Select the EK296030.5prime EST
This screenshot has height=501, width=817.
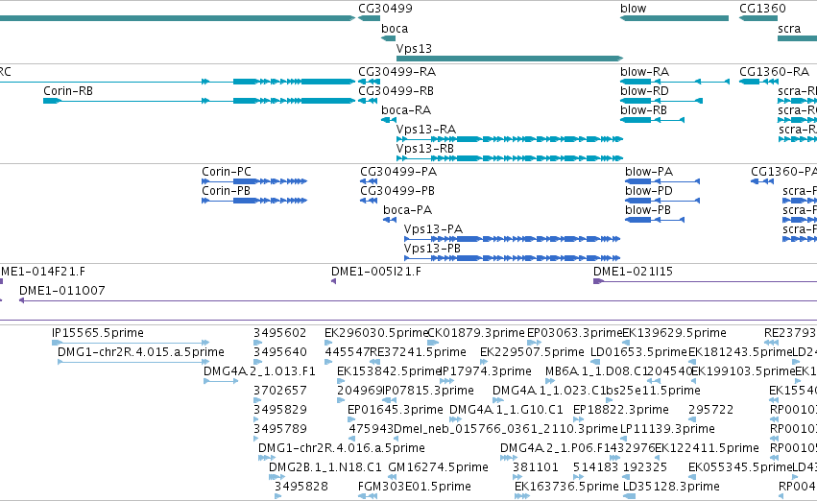coord(328,343)
